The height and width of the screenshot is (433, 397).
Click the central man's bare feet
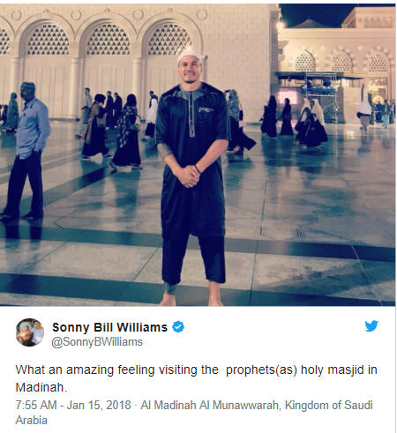(191, 298)
